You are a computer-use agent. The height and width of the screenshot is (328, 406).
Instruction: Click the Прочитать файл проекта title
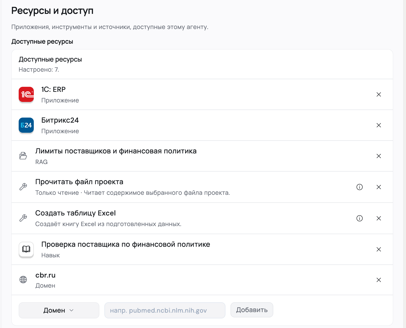coord(79,182)
